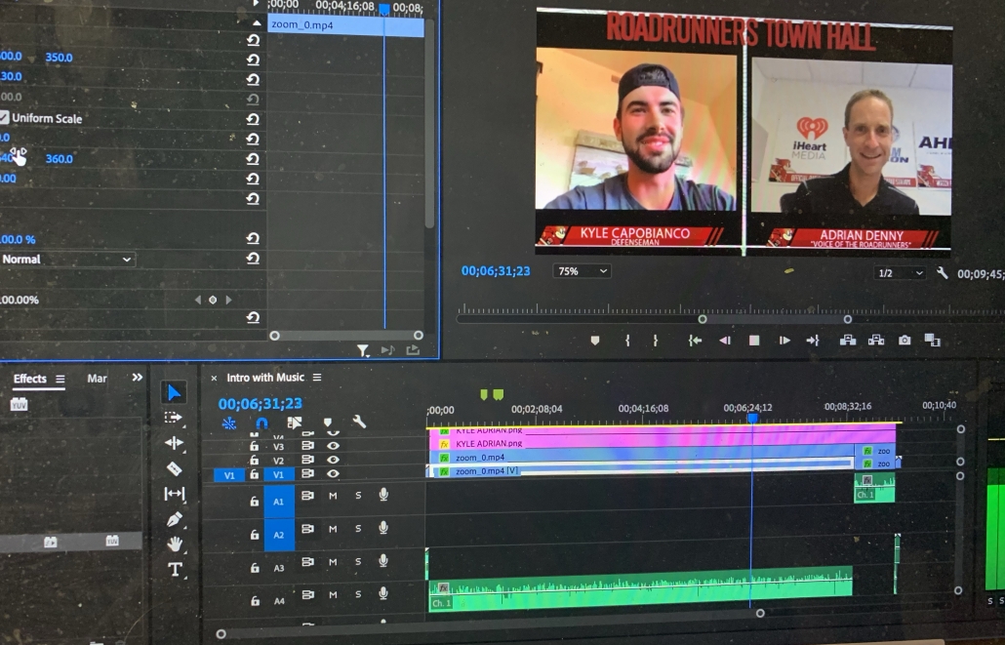1005x645 pixels.
Task: Open the Normal blend mode dropdown
Action: [67, 260]
